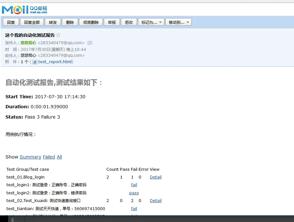
Task: Forward the email with 转发
Action: (x=53, y=22)
